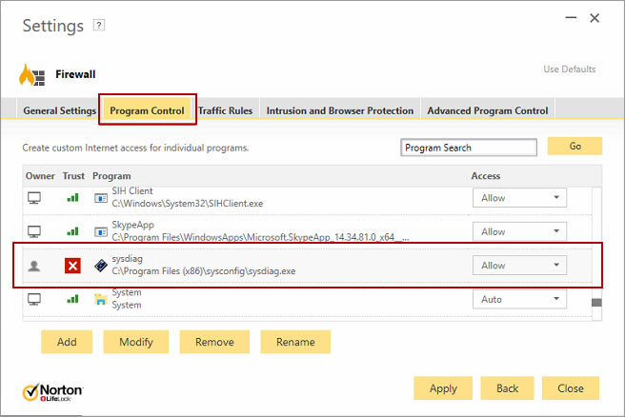625x417 pixels.
Task: Select the sysdiag program name
Action: [127, 259]
